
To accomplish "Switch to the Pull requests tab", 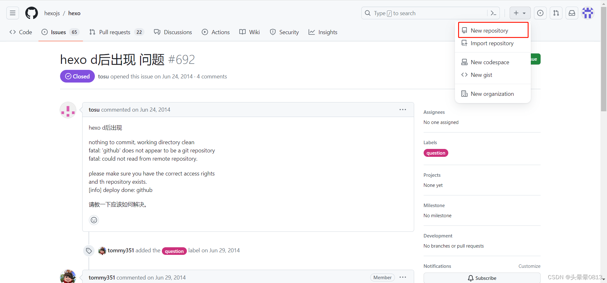I will click(x=117, y=32).
